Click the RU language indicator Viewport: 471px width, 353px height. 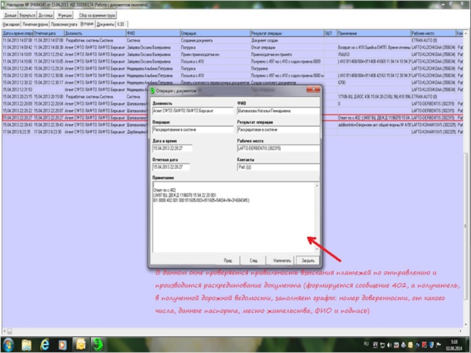coord(366,344)
